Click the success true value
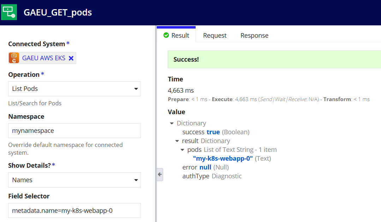The height and width of the screenshot is (222, 381). point(213,132)
